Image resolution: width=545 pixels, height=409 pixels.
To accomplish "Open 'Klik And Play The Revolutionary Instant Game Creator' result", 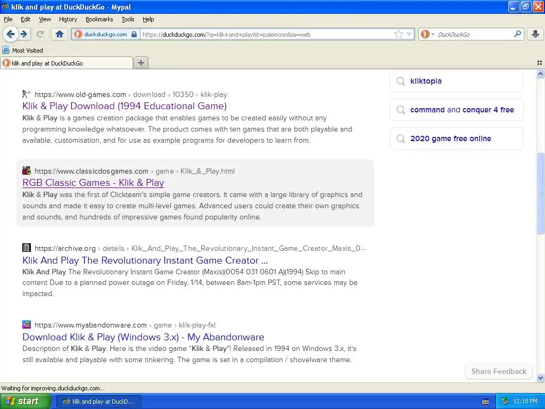I will [x=145, y=260].
